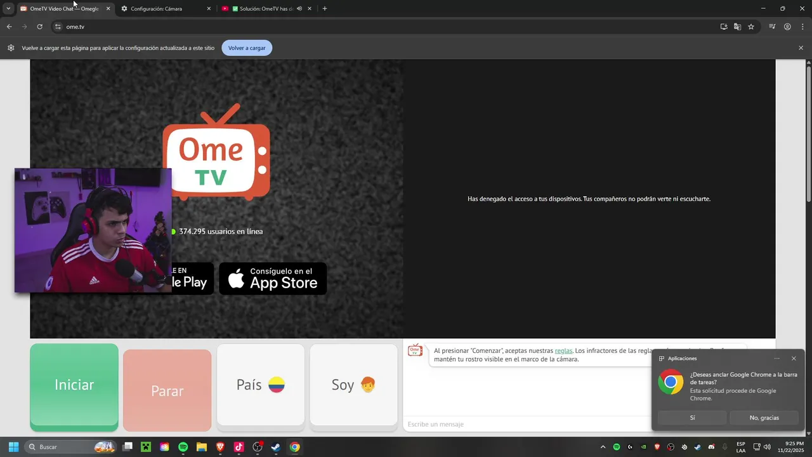Screen dimensions: 812x457
Task: Click the NVIDIA tray icon
Action: [x=643, y=447]
